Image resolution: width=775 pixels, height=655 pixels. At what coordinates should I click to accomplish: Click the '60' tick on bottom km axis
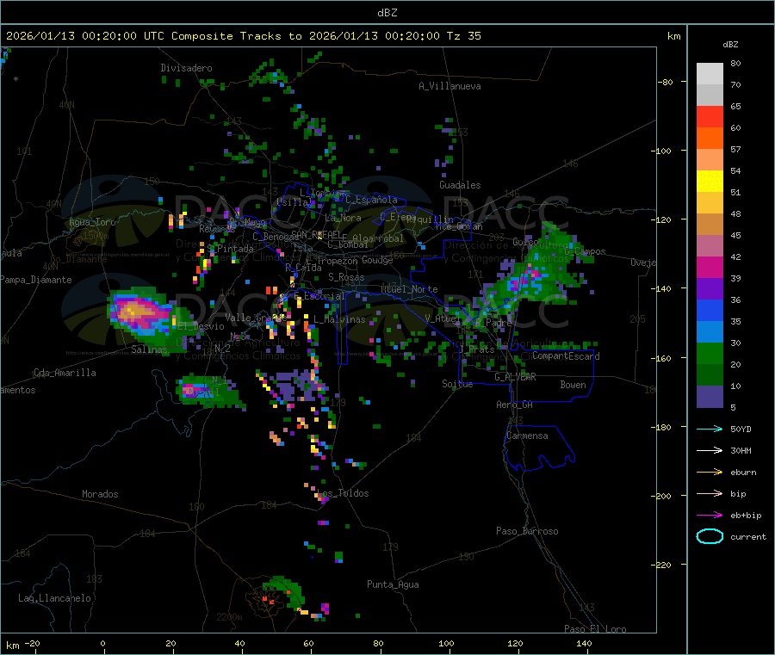308,643
